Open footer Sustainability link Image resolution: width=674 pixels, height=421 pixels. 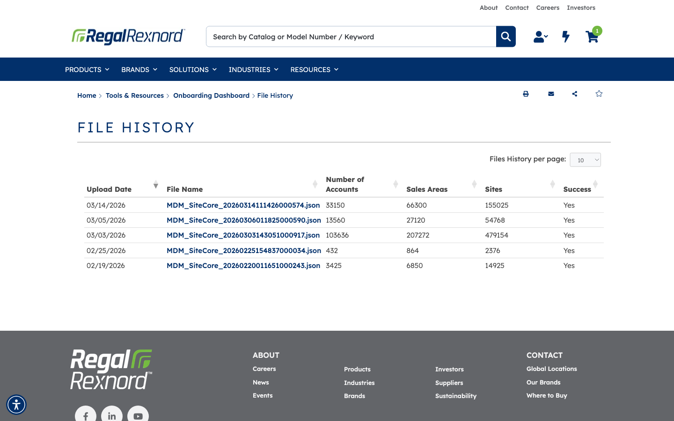click(456, 396)
